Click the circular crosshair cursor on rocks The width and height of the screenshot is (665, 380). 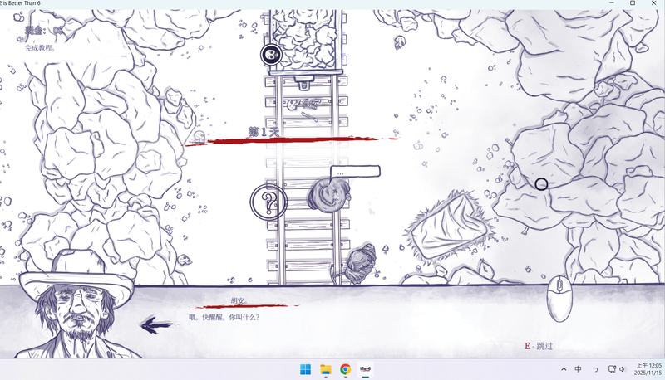[541, 184]
